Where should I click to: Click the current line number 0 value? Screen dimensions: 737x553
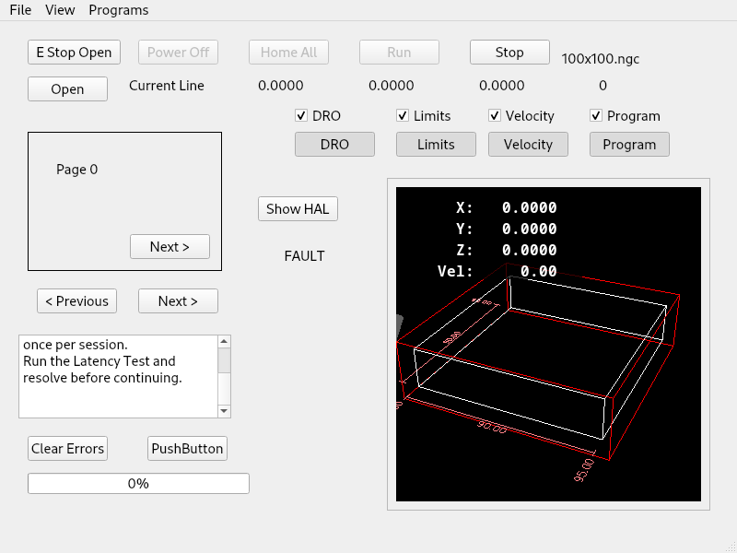(602, 86)
